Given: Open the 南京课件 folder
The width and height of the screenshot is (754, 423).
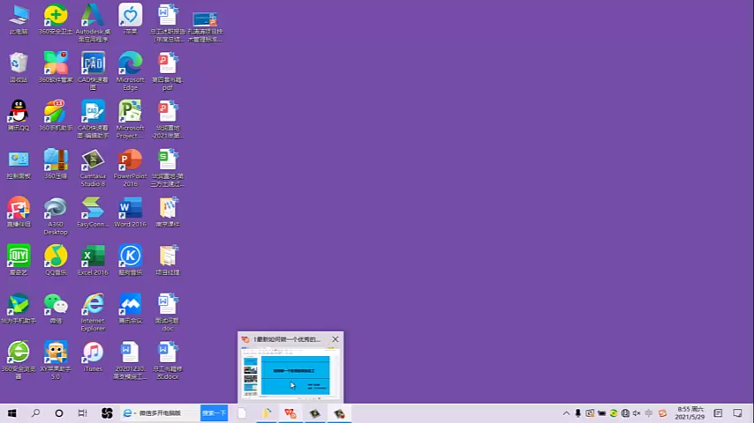Looking at the screenshot, I should pyautogui.click(x=168, y=212).
